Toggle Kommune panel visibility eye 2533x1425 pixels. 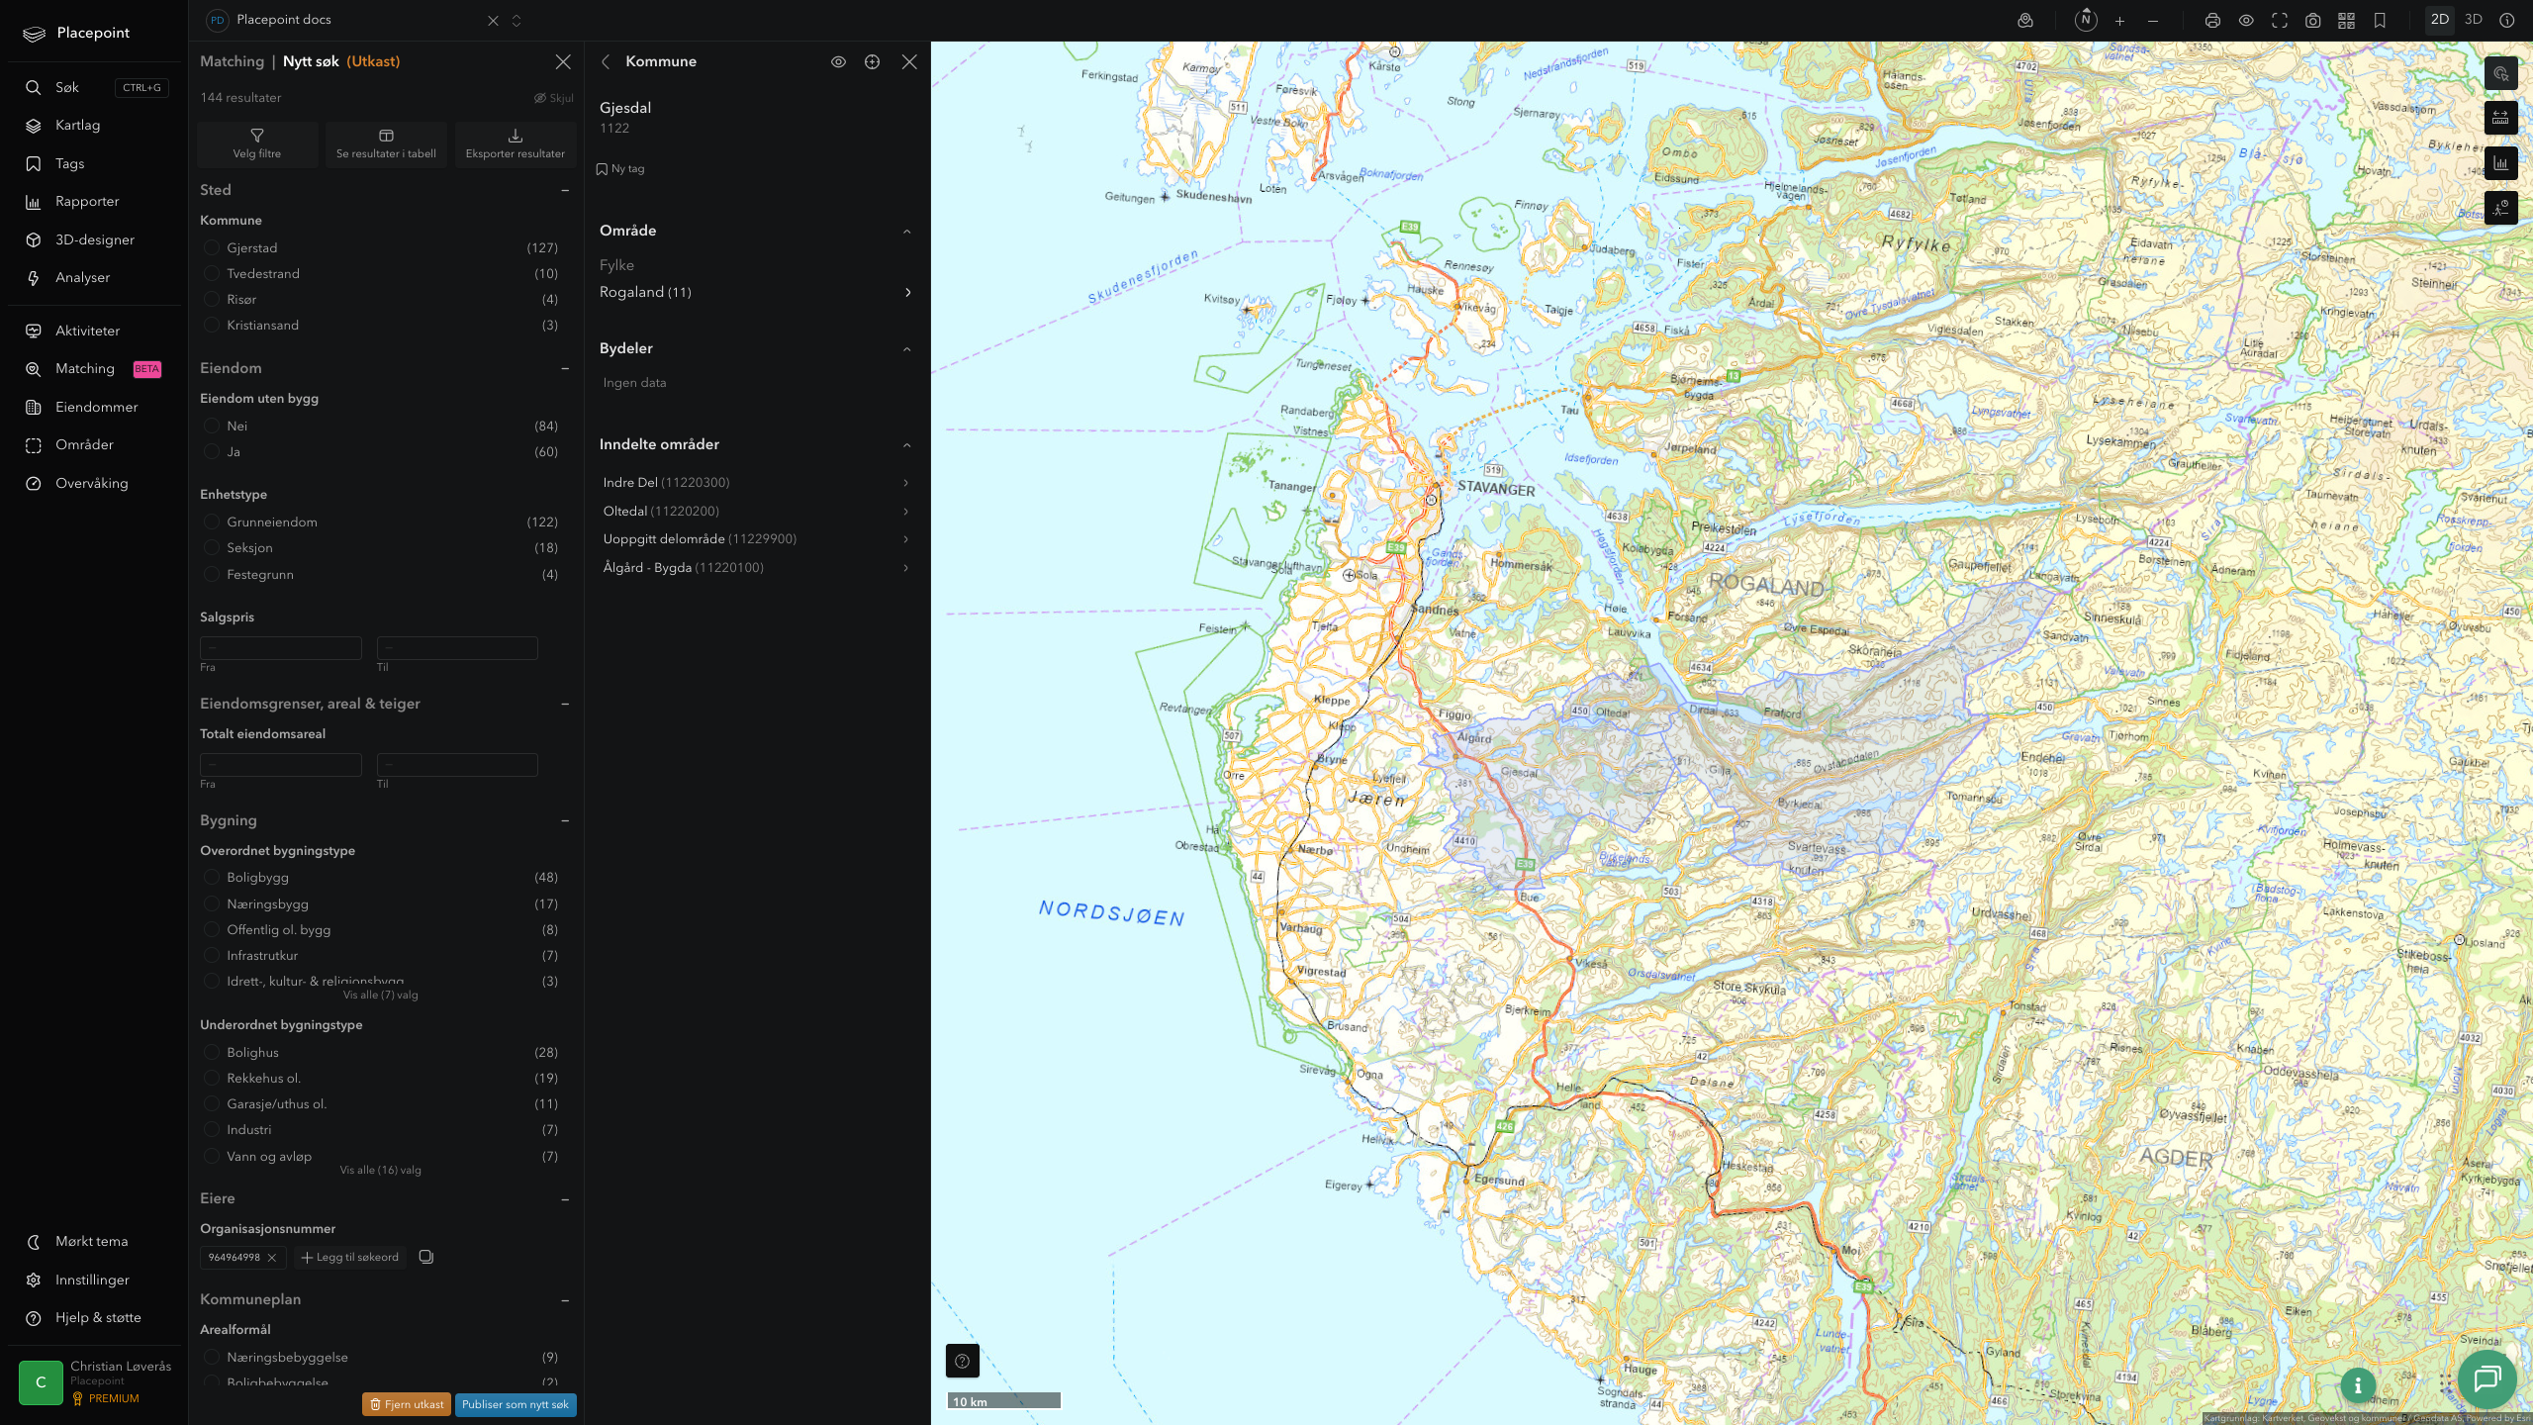coord(838,61)
